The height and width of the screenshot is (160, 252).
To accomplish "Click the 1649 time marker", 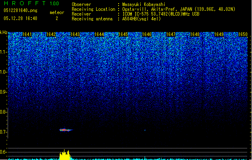I will pyautogui.click(x=219, y=34).
